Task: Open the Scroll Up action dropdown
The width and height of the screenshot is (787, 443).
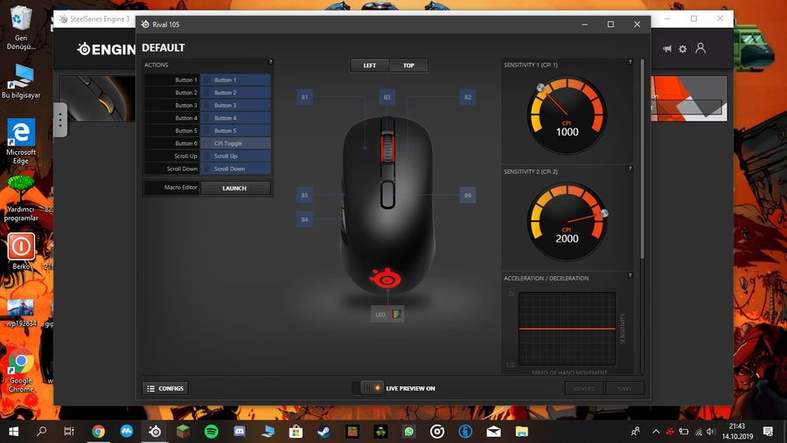Action: pyautogui.click(x=235, y=156)
